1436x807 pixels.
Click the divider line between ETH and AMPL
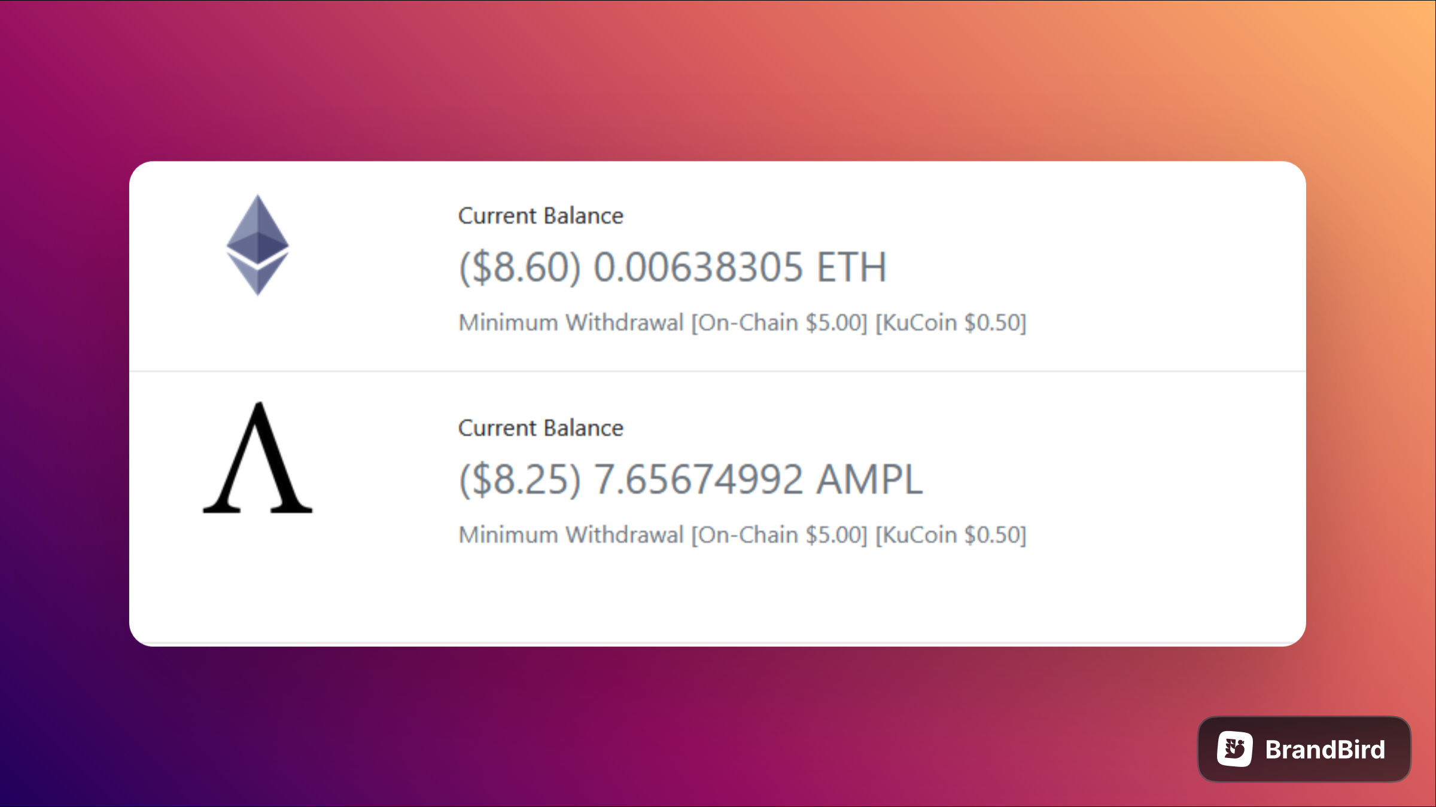717,371
